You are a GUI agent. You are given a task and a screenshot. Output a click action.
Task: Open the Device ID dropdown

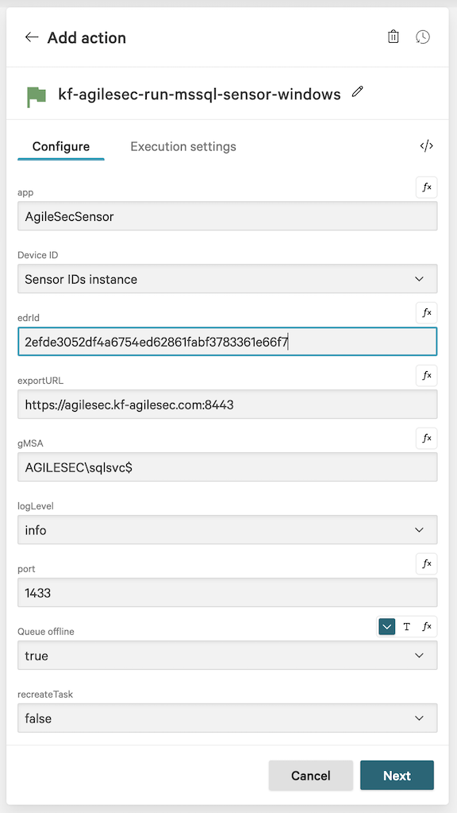point(228,279)
